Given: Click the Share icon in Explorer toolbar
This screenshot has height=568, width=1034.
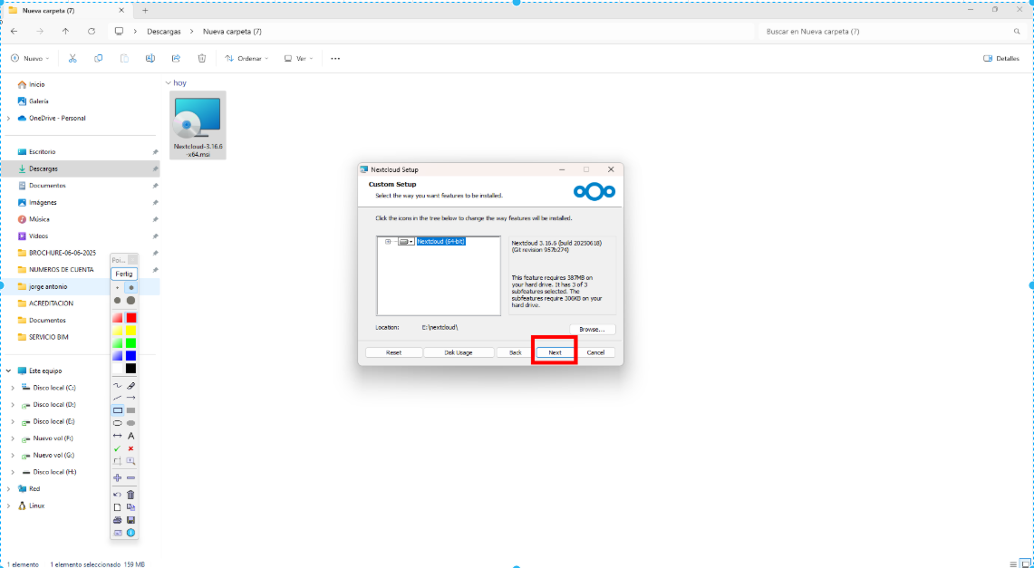Looking at the screenshot, I should coord(176,58).
